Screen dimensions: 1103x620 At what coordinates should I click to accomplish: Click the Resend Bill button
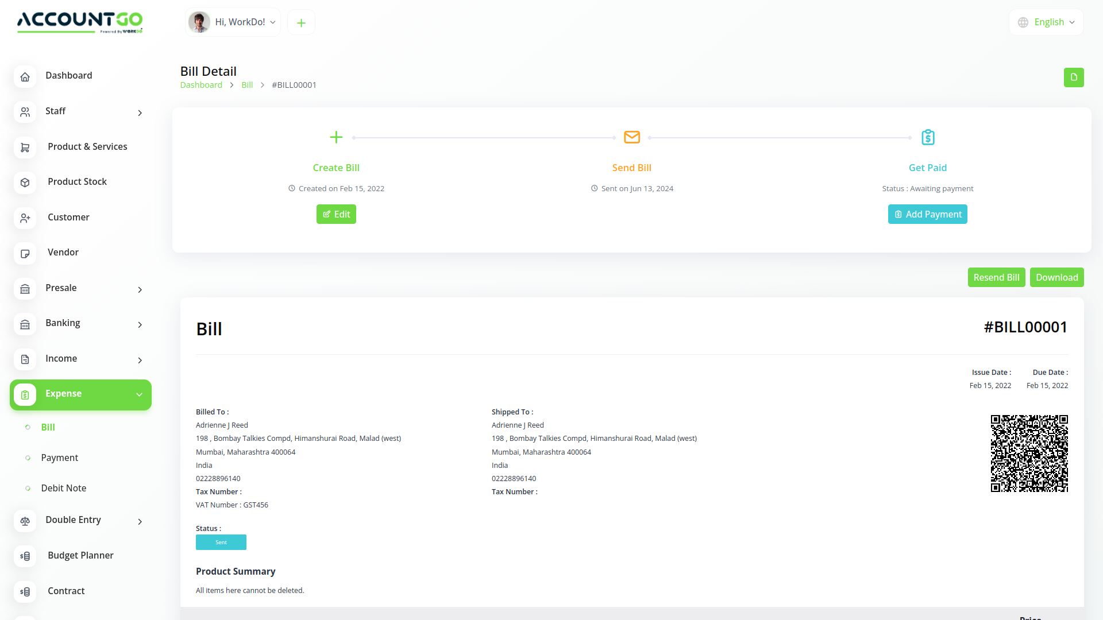(x=996, y=277)
